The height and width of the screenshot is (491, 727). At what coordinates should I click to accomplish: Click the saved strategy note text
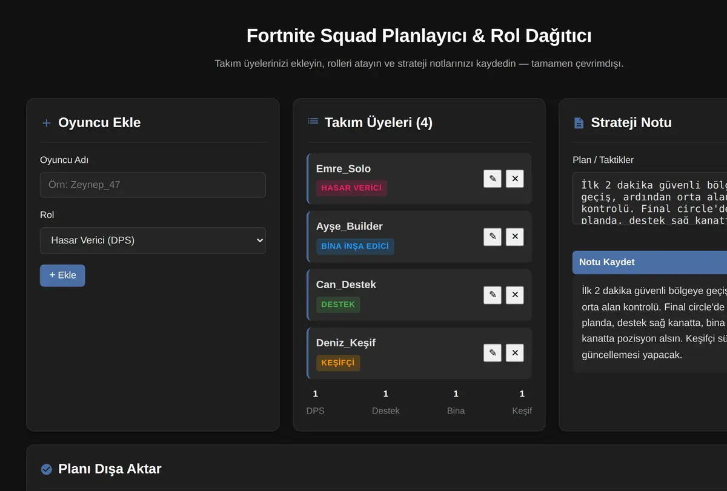tap(653, 322)
